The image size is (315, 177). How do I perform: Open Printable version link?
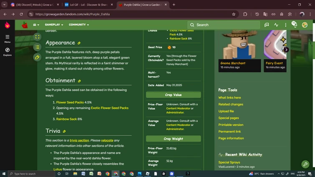pyautogui.click(x=231, y=125)
